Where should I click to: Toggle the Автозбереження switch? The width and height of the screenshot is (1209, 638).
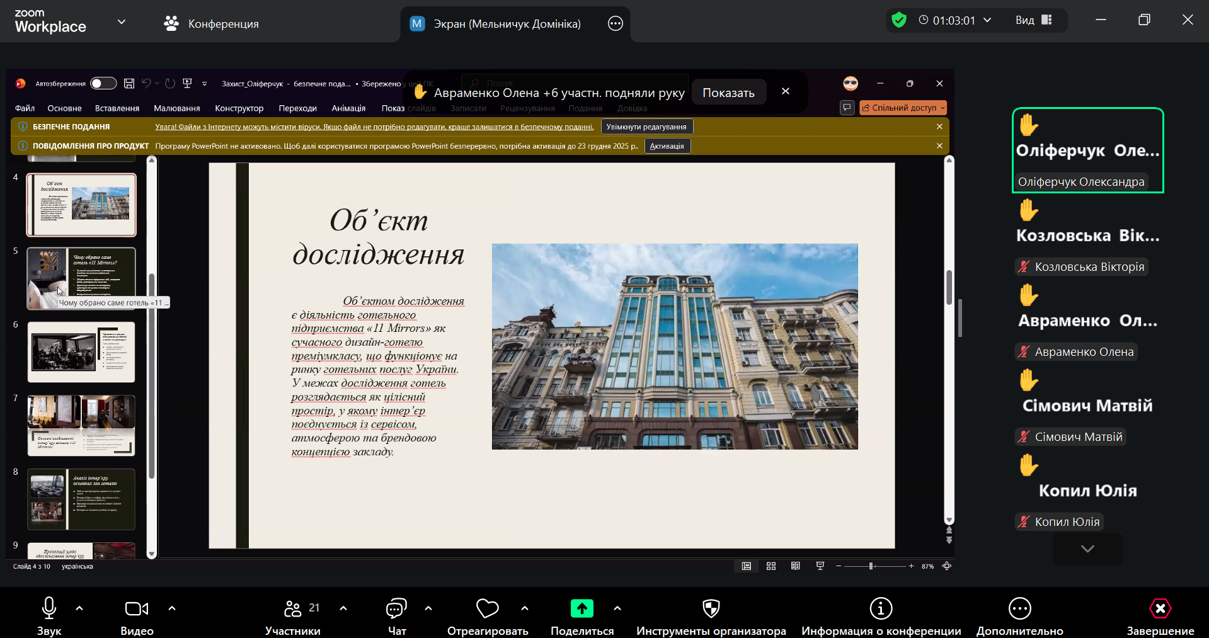tap(103, 84)
